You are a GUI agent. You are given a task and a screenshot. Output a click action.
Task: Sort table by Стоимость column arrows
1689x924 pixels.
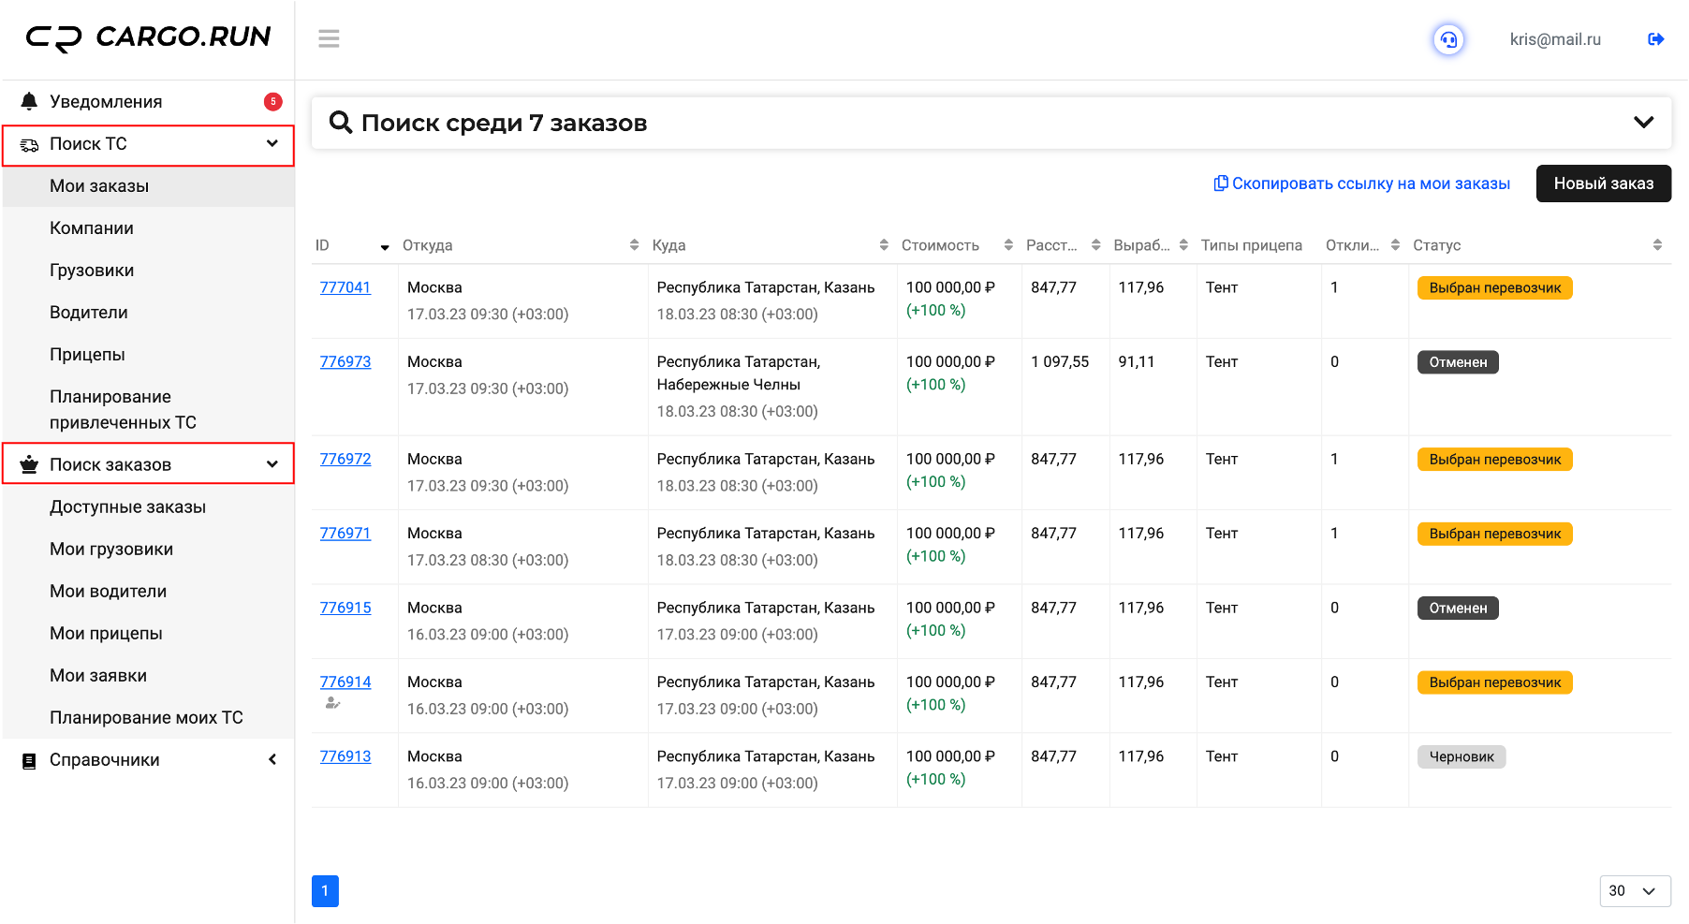[1007, 245]
